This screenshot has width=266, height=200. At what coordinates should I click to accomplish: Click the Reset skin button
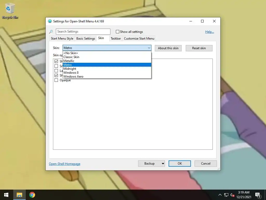pos(199,48)
